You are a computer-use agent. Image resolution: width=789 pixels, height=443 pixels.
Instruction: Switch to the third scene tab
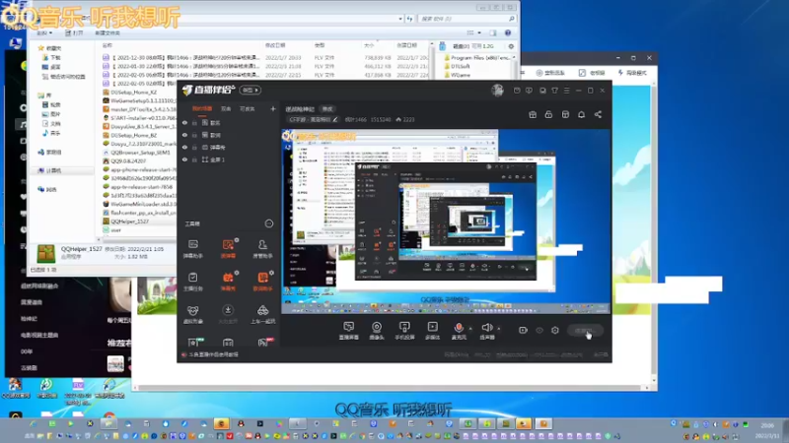248,109
